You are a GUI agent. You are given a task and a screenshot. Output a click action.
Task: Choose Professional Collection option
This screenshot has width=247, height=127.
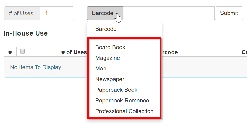point(124,111)
